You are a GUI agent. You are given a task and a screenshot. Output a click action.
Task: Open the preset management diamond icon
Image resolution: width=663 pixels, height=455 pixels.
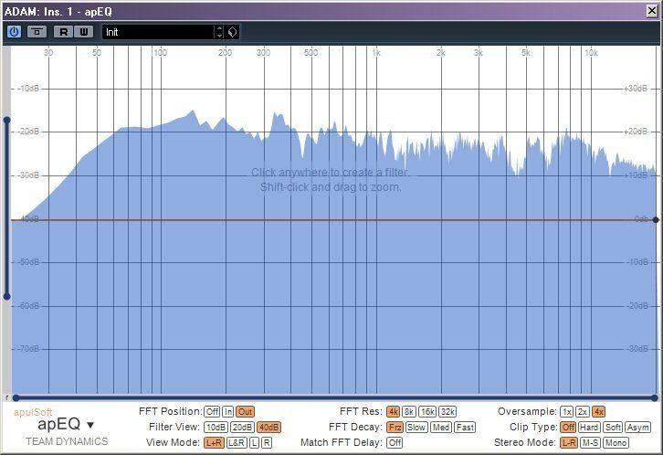pos(233,31)
